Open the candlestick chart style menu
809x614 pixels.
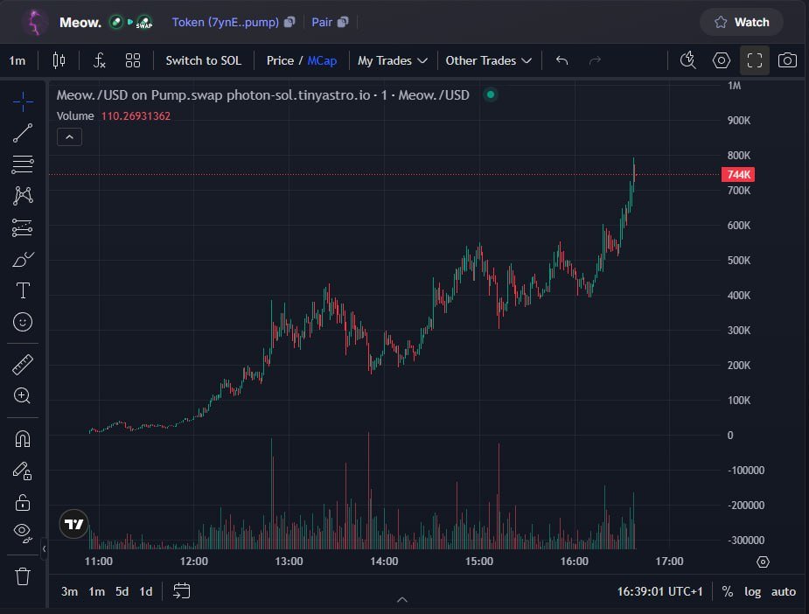coord(59,60)
